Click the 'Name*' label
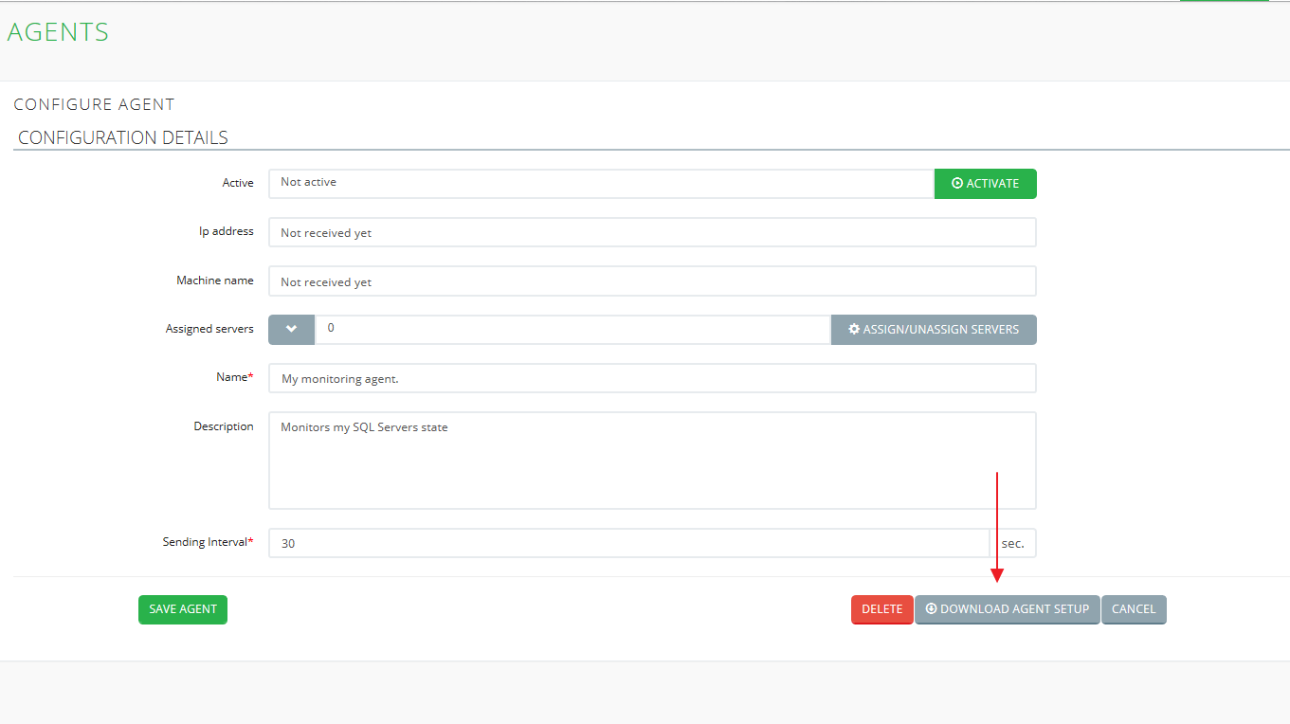This screenshot has width=1290, height=724. point(235,377)
